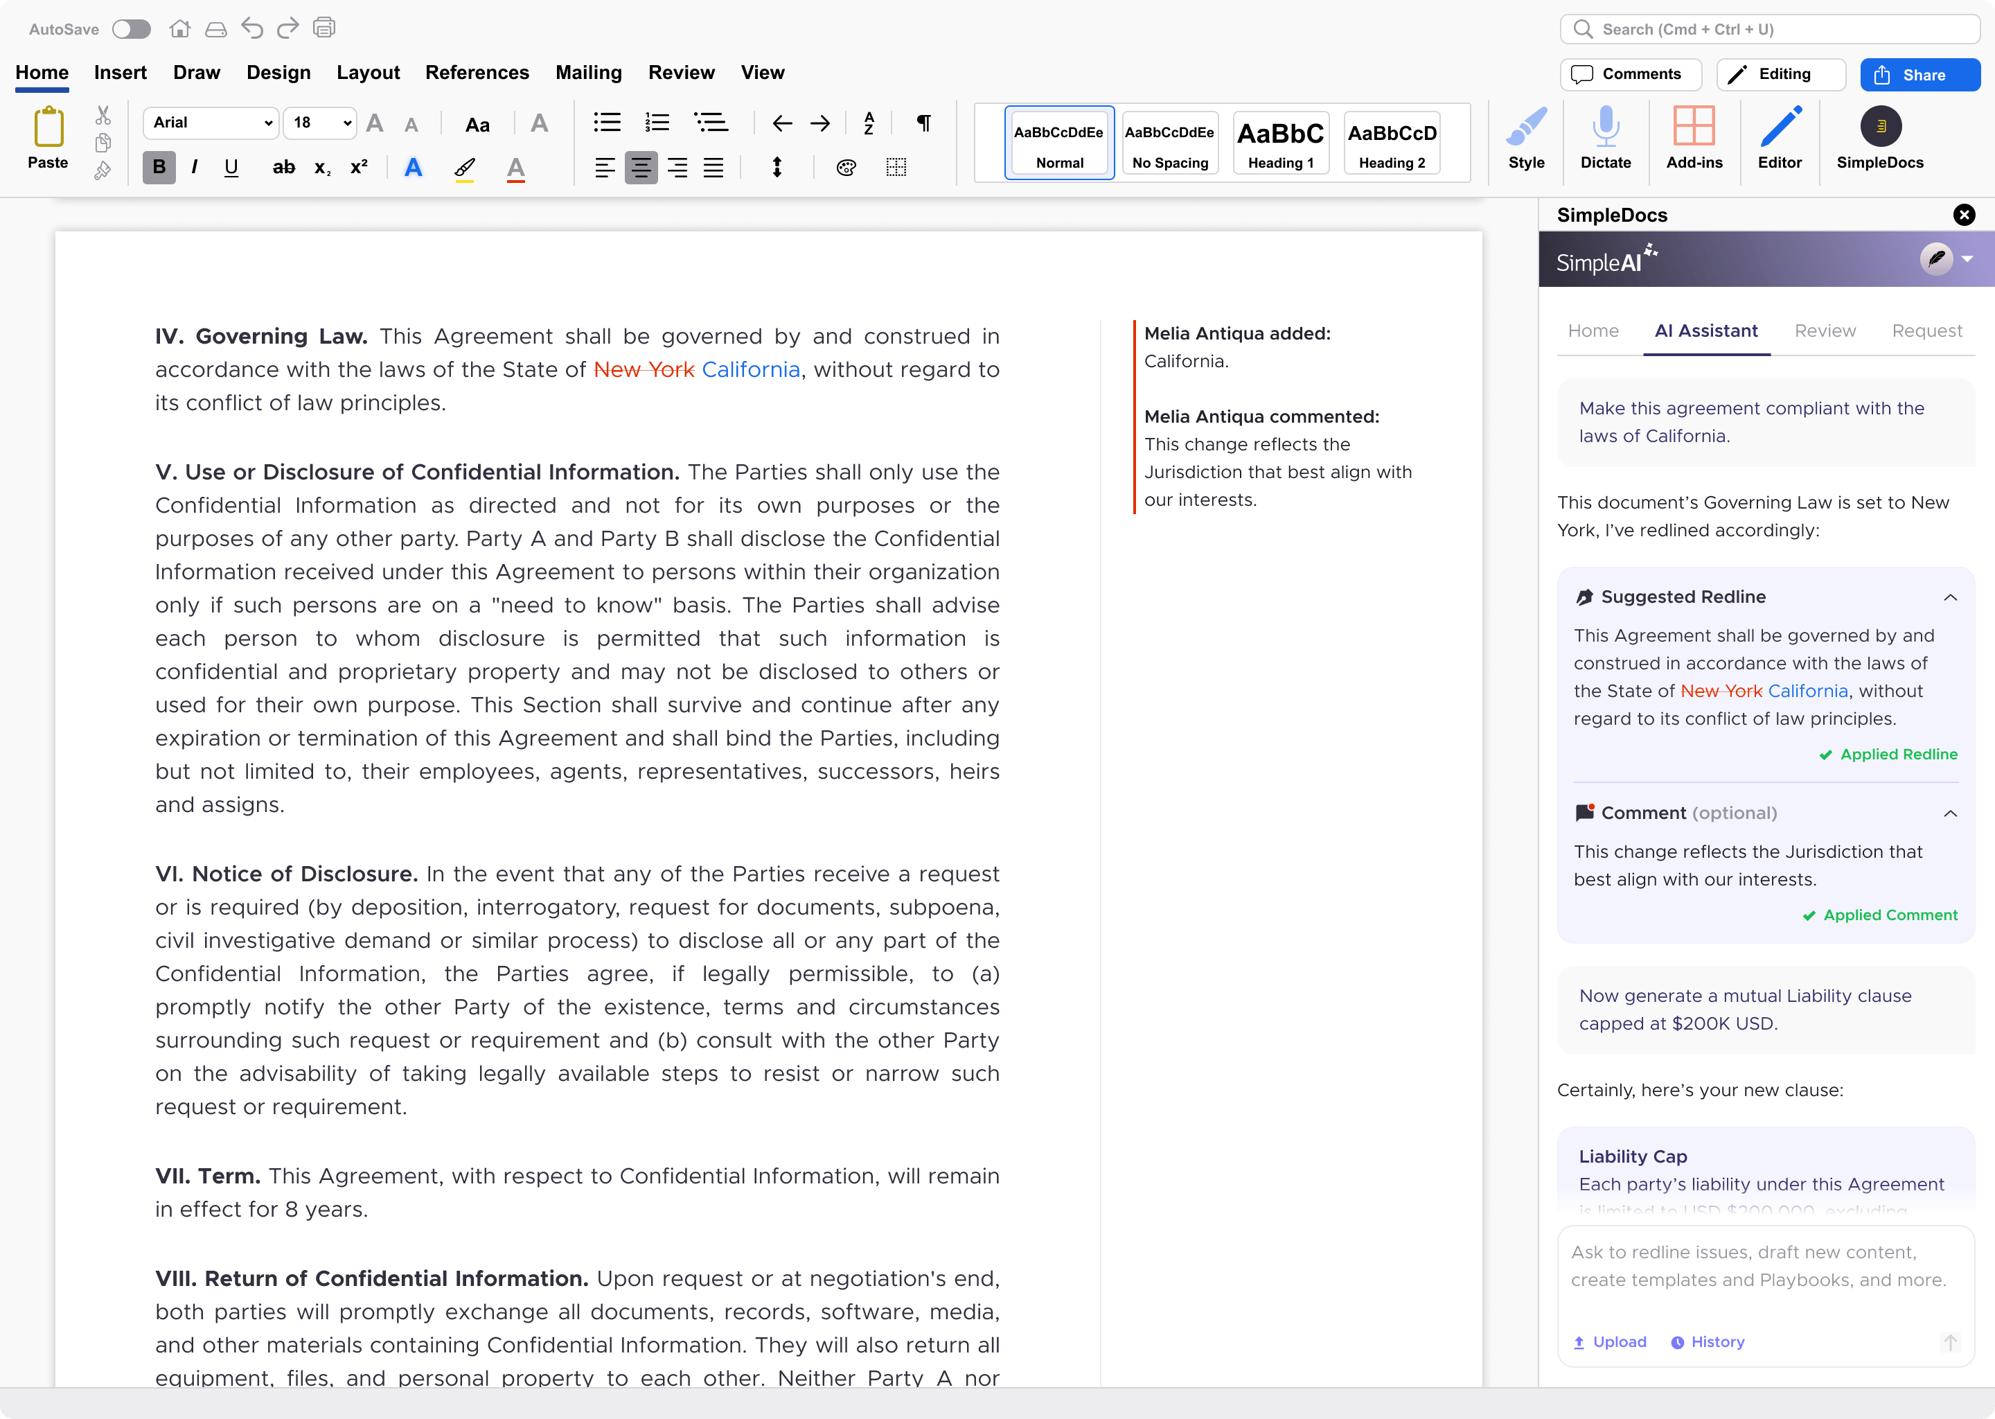The image size is (1995, 1419).
Task: Toggle Superscript formatting
Action: [359, 166]
